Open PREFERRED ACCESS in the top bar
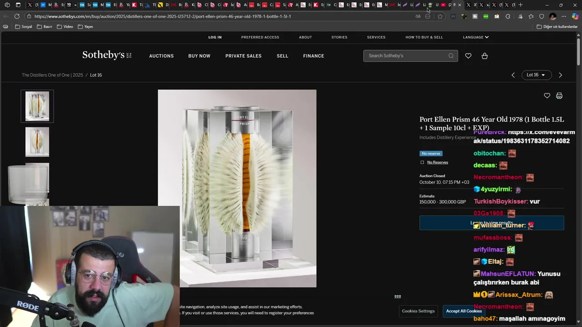 260,37
